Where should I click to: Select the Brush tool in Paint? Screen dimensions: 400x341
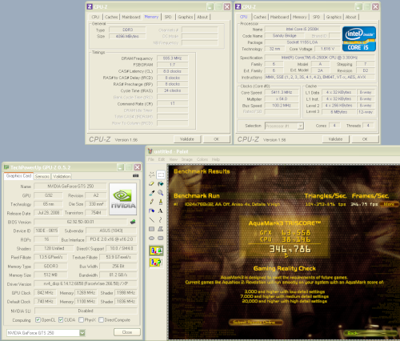(161, 202)
